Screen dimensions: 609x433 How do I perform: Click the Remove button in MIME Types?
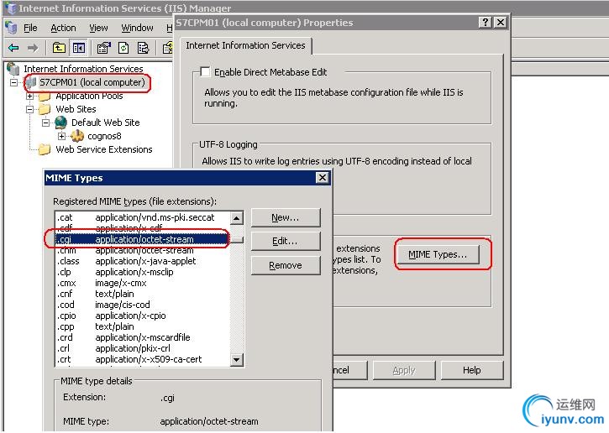(x=286, y=265)
